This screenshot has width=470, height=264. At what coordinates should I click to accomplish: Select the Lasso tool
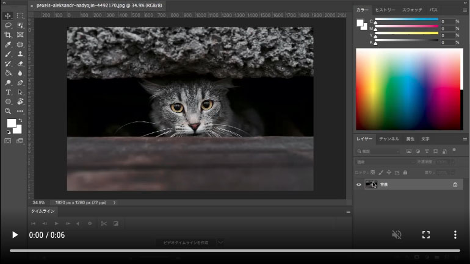[8, 26]
